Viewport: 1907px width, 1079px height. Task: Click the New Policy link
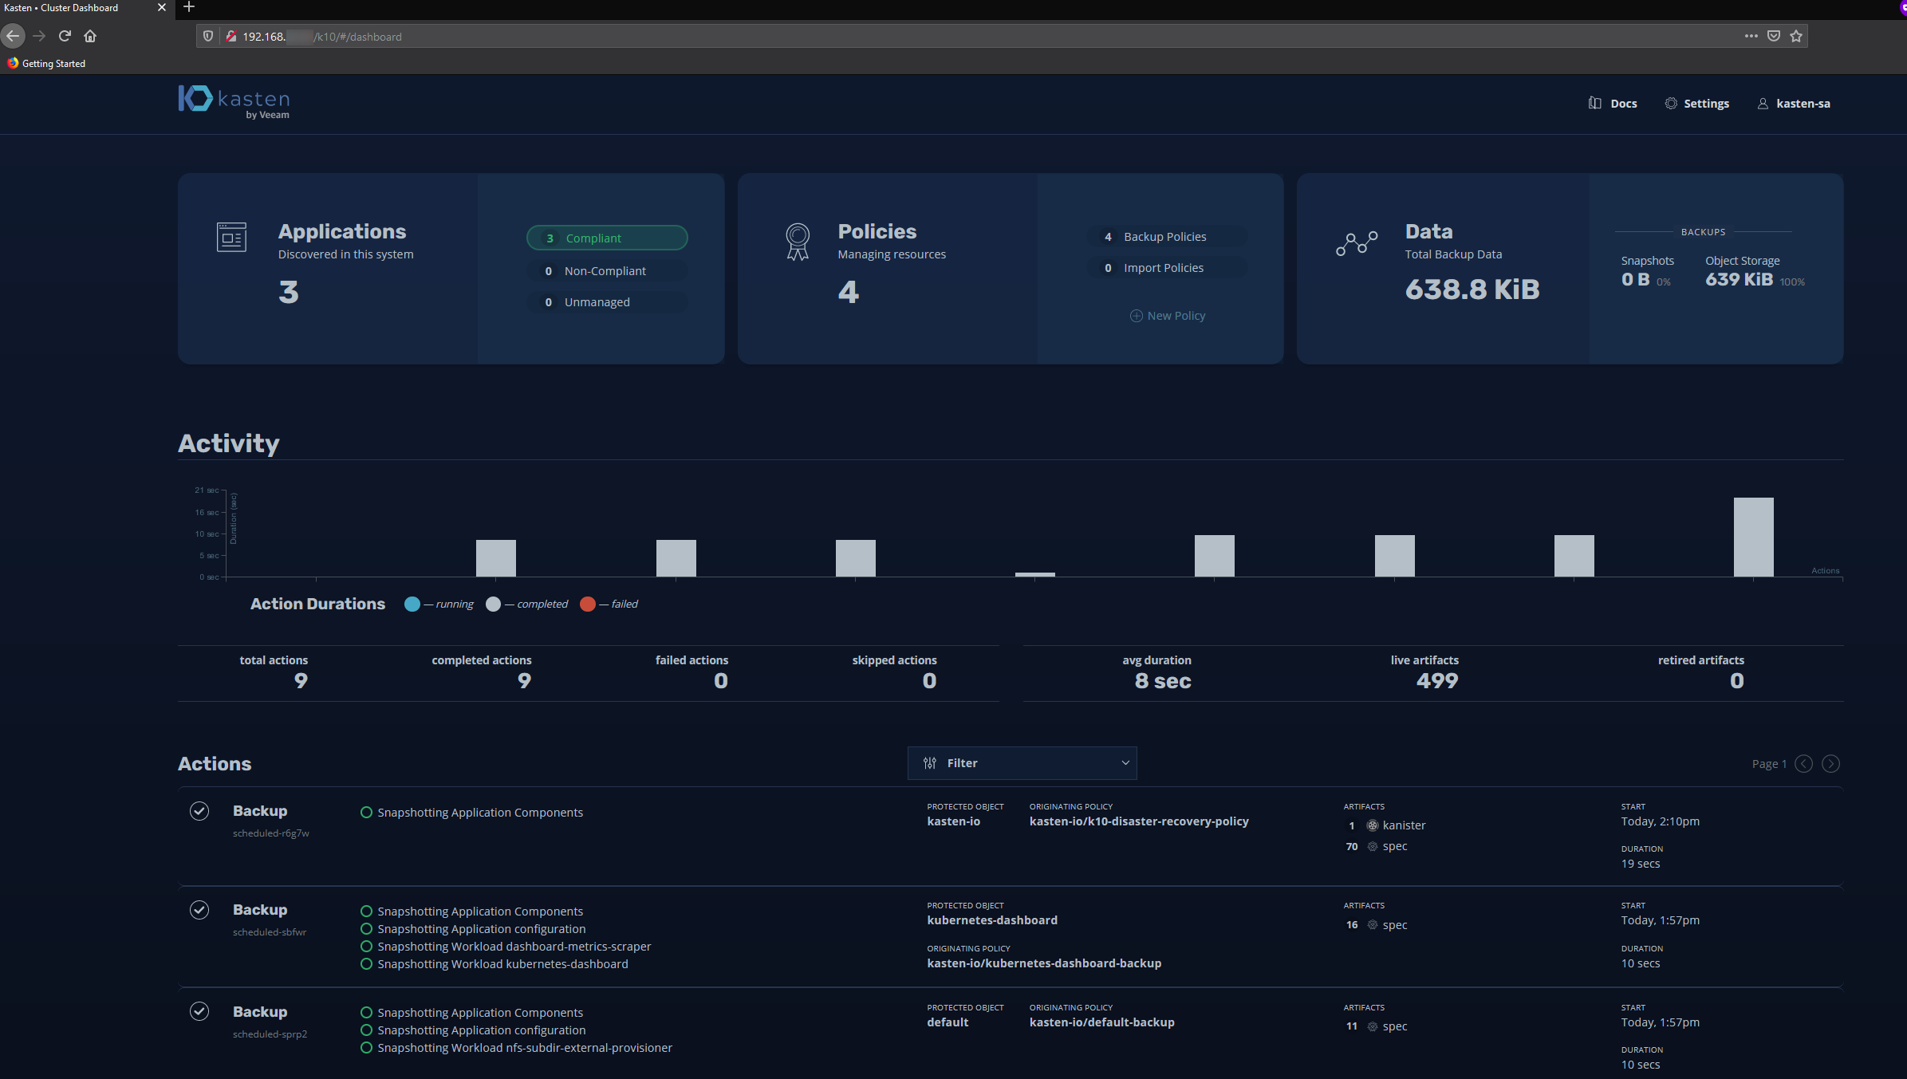coord(1168,316)
